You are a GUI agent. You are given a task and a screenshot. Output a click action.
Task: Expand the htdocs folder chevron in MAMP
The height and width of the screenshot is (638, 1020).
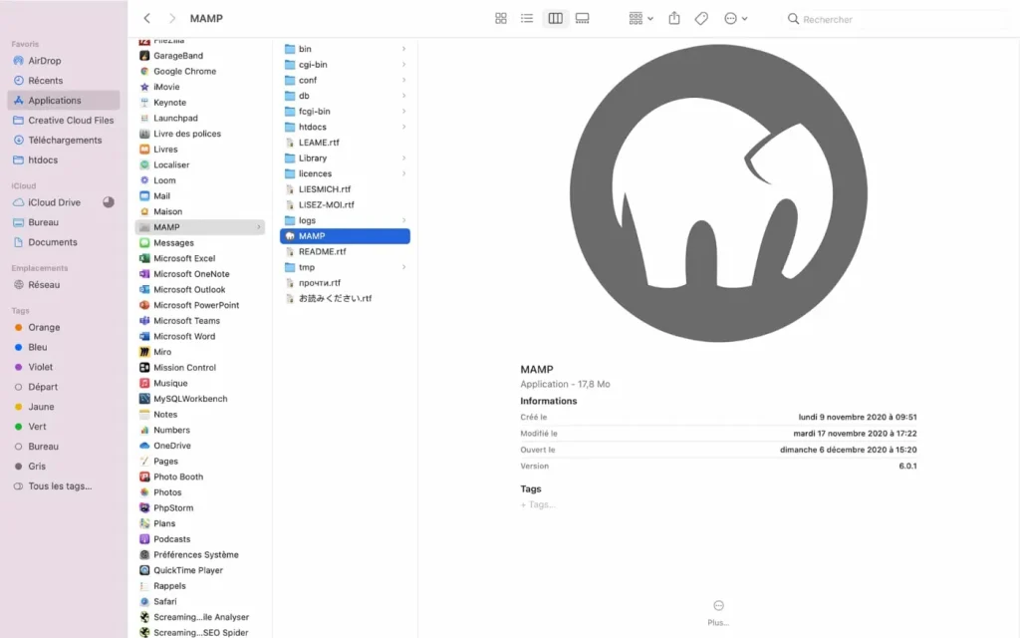tap(403, 127)
